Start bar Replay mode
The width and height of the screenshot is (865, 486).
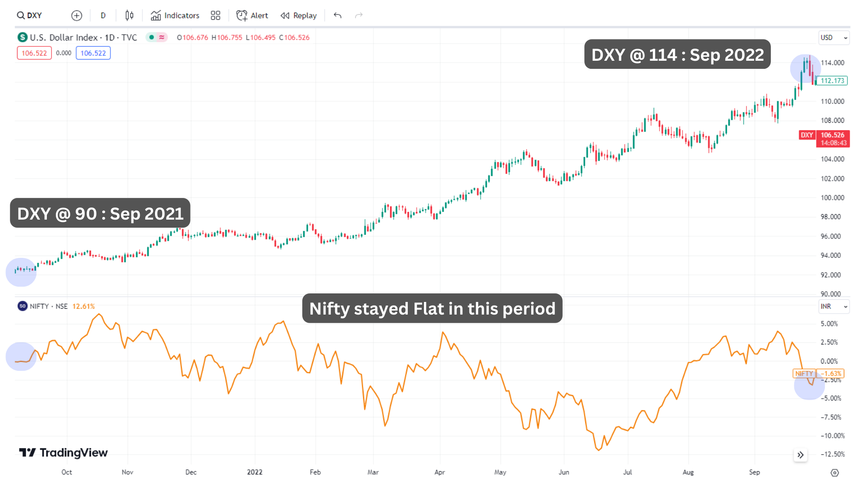click(298, 15)
